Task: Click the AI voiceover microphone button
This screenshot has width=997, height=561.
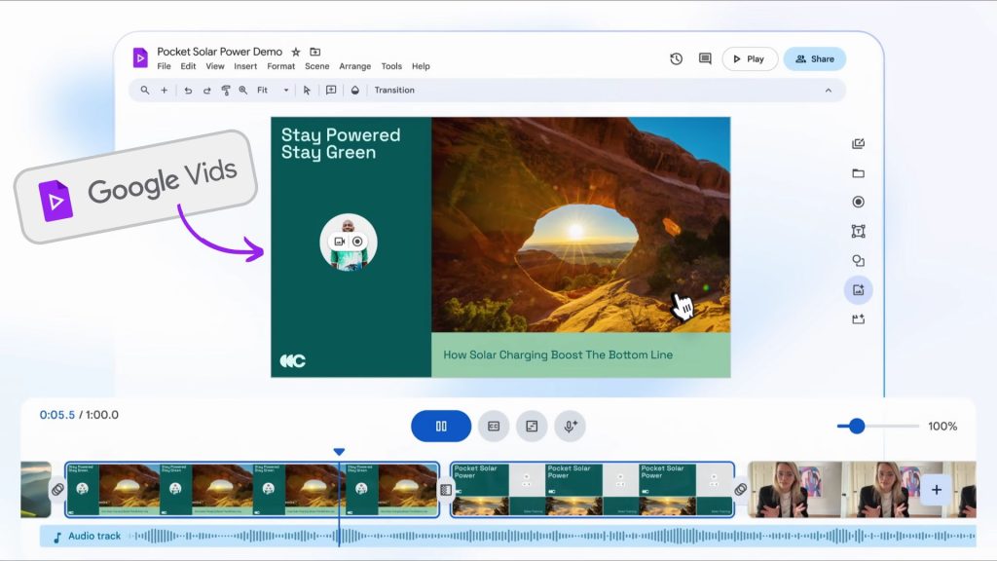Action: coord(570,427)
